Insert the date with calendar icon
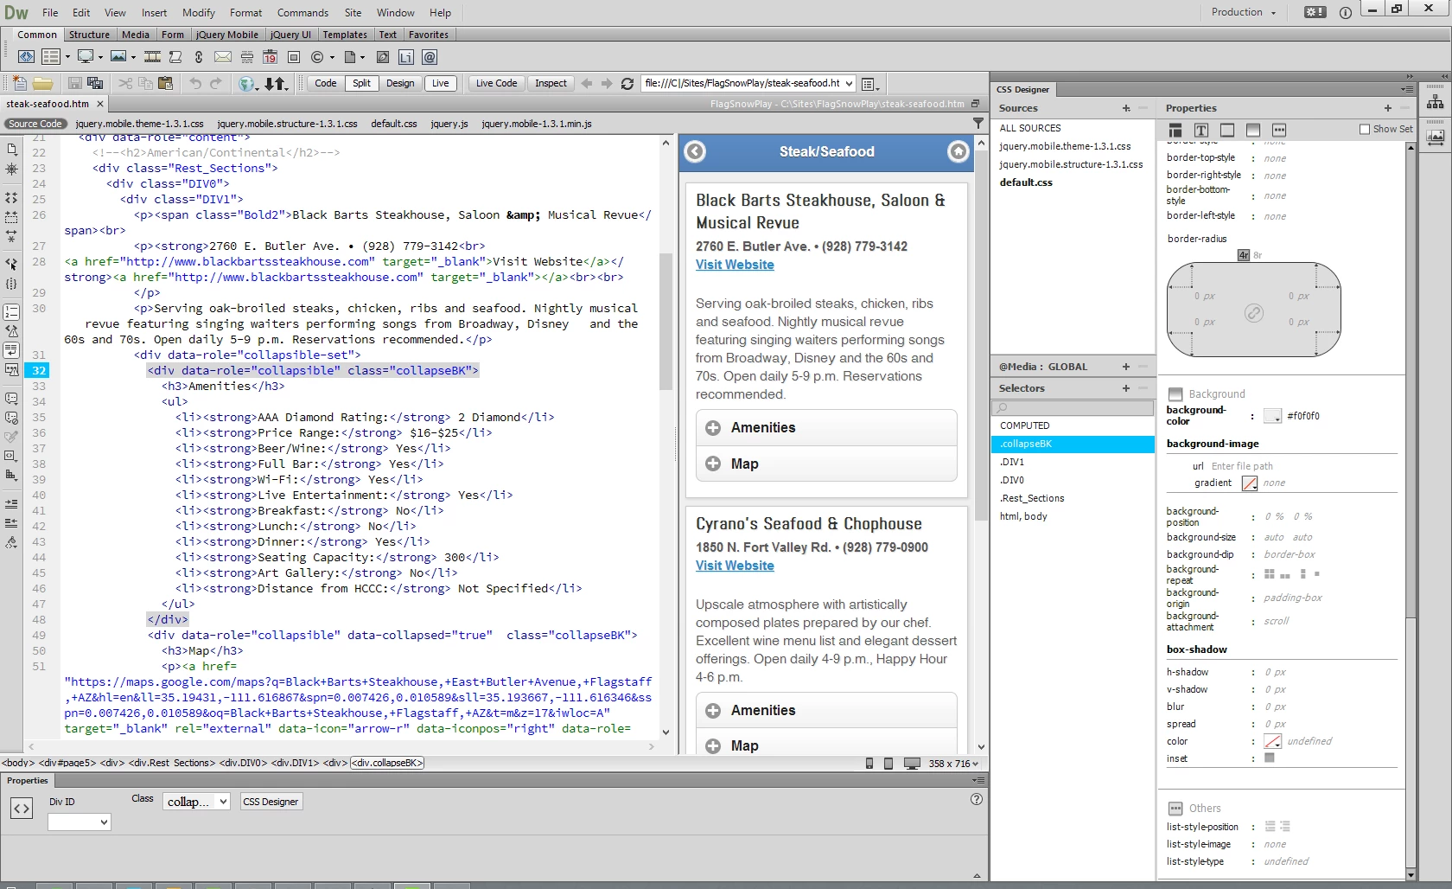Viewport: 1452px width, 889px height. (271, 57)
